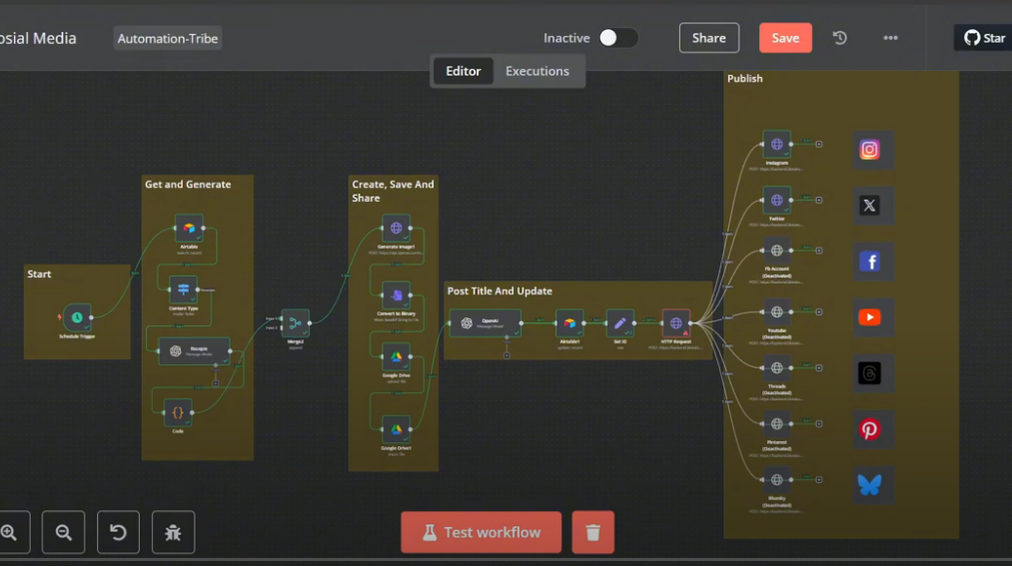The width and height of the screenshot is (1012, 566).
Task: Click the Automation-Tribe tag
Action: [168, 38]
